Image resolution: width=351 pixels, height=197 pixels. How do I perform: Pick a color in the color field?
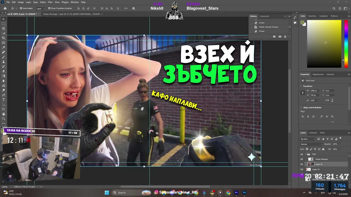coord(324,44)
